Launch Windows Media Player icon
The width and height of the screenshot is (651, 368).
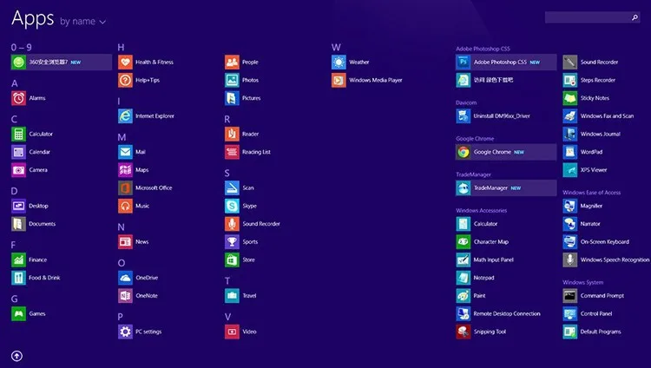(x=339, y=80)
